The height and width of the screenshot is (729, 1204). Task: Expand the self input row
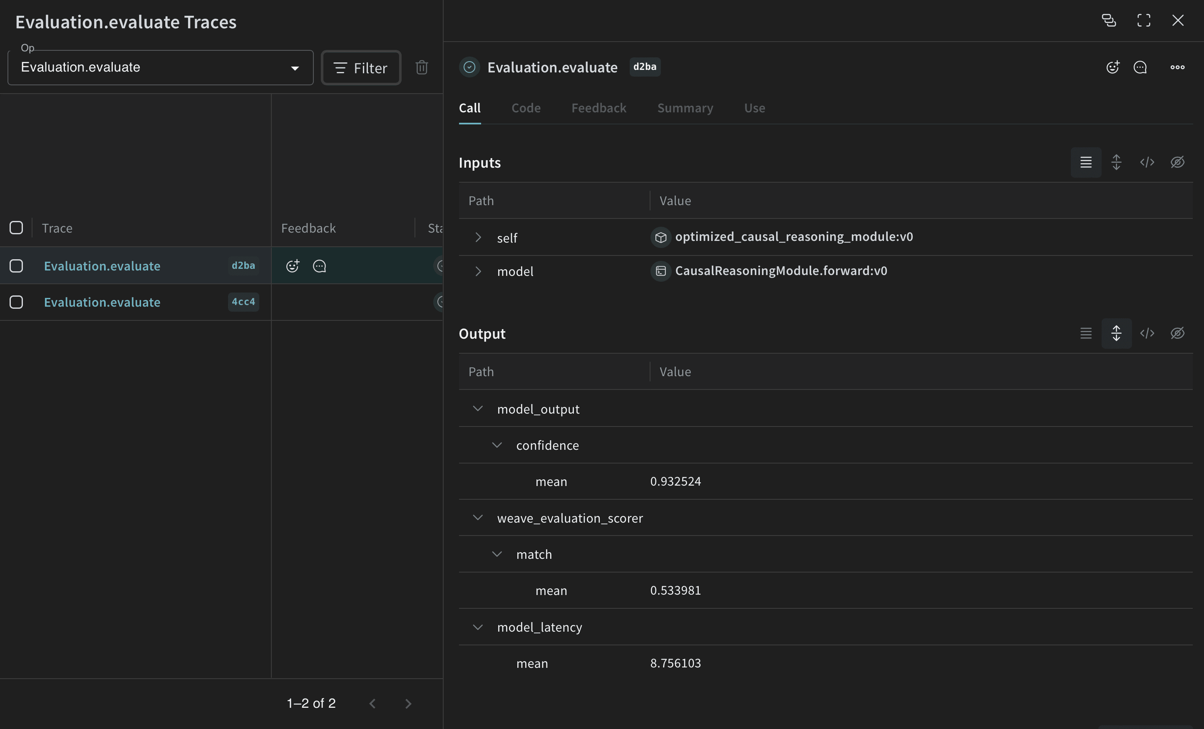pyautogui.click(x=478, y=238)
